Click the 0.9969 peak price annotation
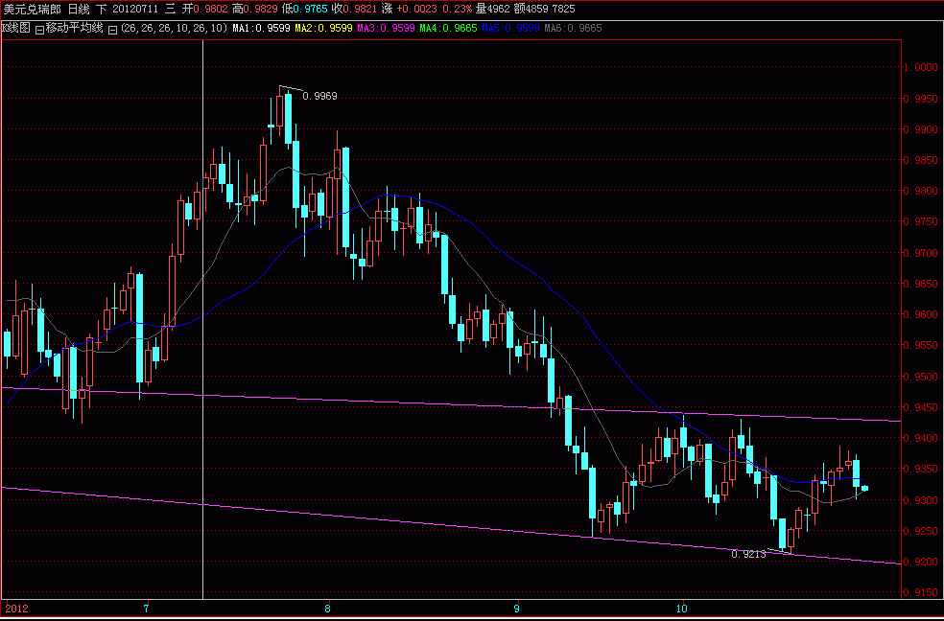The width and height of the screenshot is (944, 621). (x=319, y=96)
